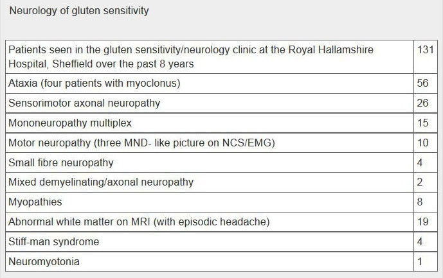The image size is (443, 278).
Task: Click the count 2 for mixed neuropathy
Action: (x=420, y=182)
